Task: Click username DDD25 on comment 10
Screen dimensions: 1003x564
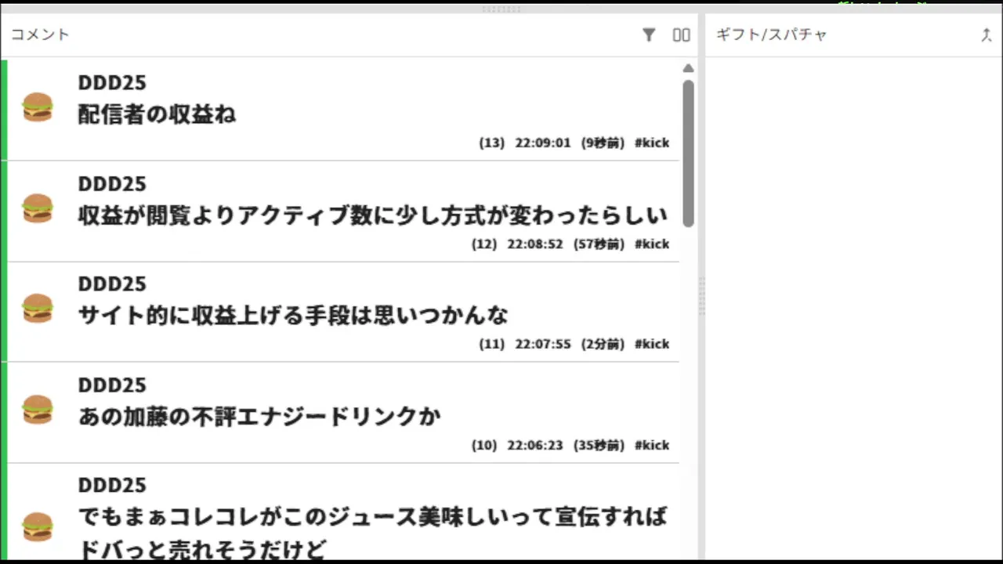Action: coord(112,385)
